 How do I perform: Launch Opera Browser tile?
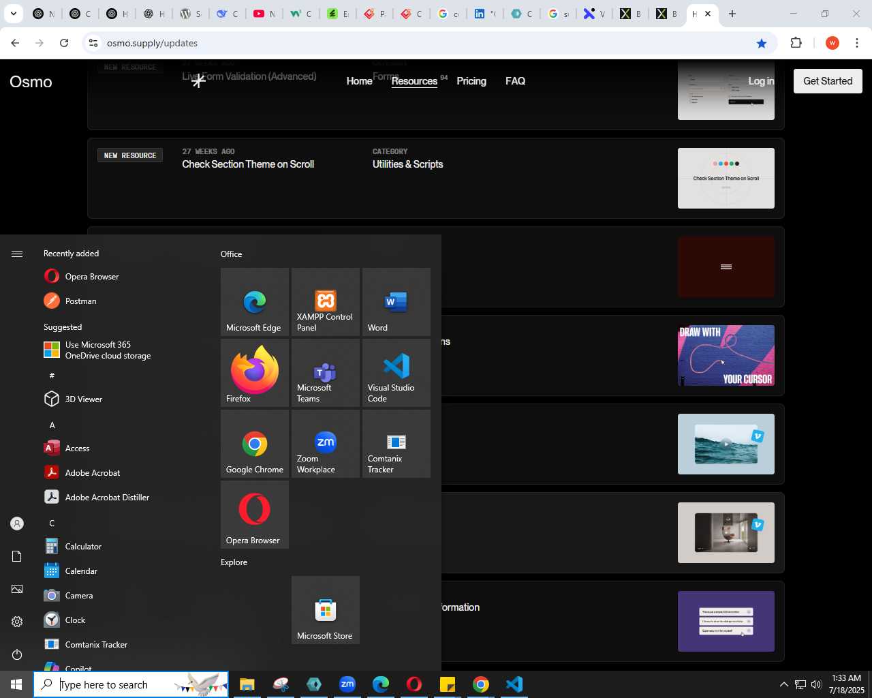[x=255, y=515]
